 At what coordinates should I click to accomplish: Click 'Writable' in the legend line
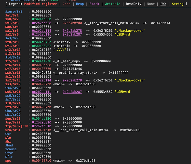112,4
